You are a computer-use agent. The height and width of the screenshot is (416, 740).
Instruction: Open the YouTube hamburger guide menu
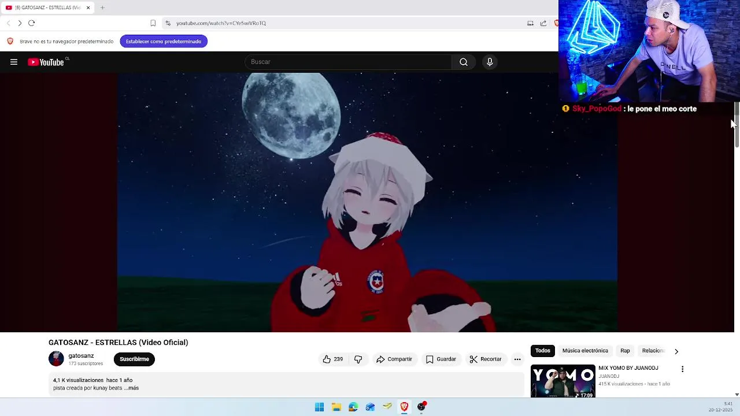[14, 62]
